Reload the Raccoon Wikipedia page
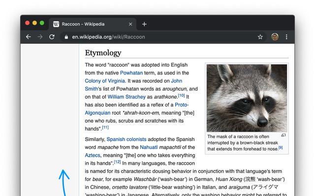The width and height of the screenshot is (315, 196). pos(52,37)
